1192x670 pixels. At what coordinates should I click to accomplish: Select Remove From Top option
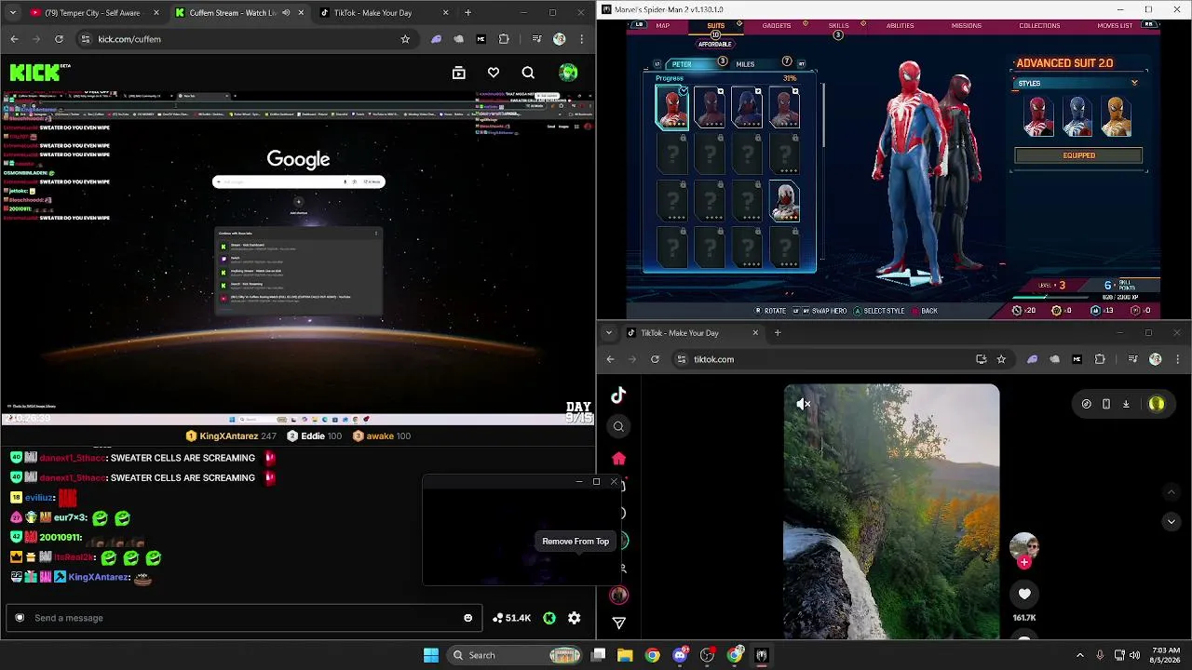click(576, 542)
